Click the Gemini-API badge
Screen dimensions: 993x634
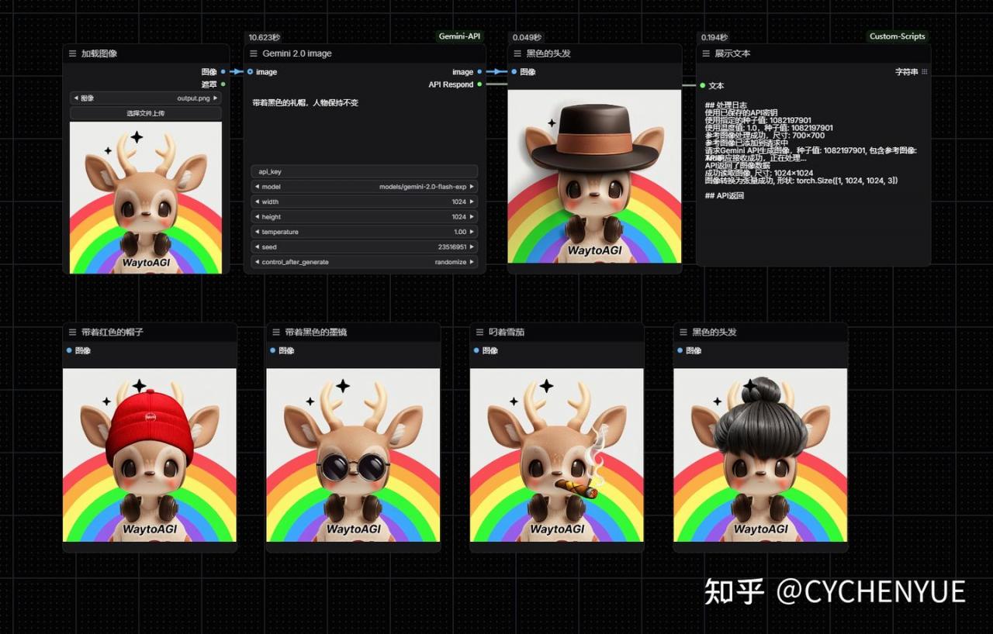[x=460, y=36]
